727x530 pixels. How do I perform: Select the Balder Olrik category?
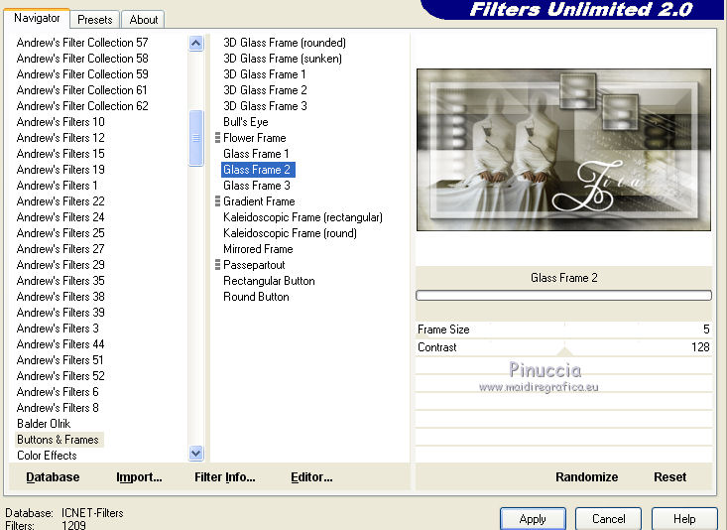[44, 424]
